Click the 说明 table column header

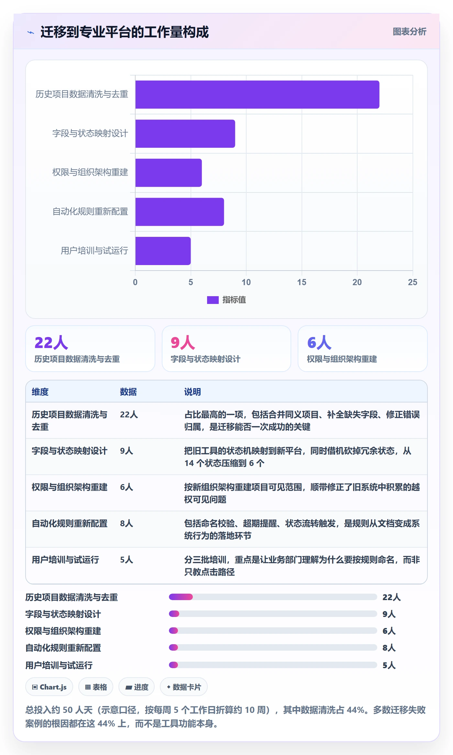[x=193, y=392]
